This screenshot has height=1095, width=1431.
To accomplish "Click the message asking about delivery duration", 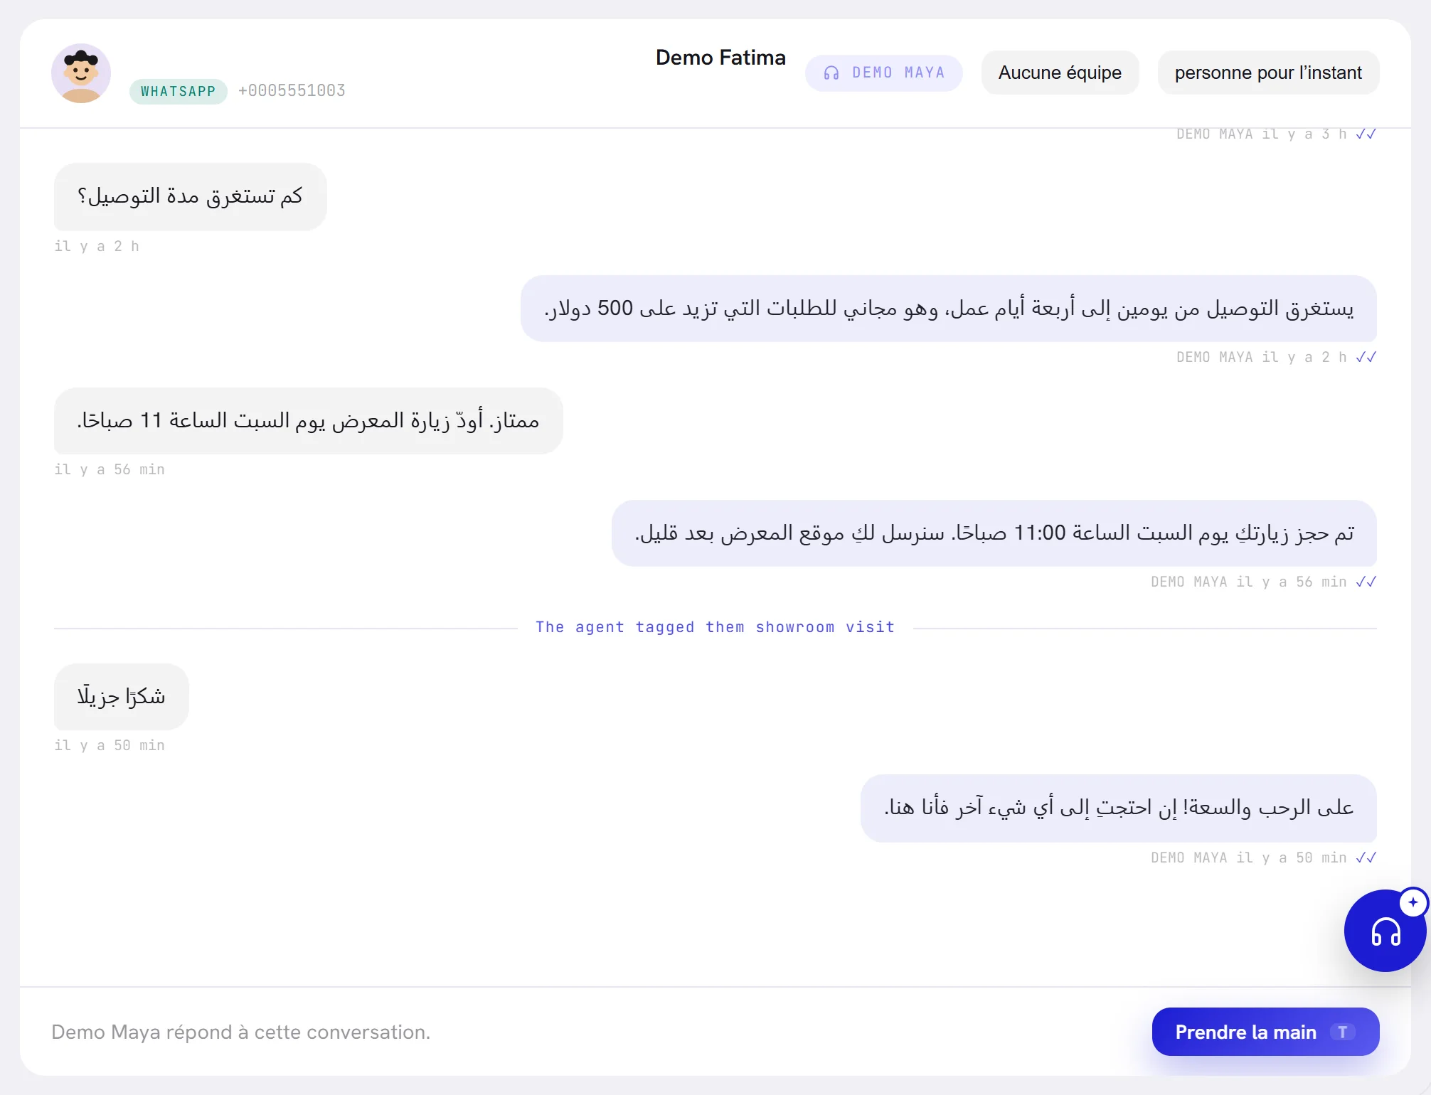I will tap(190, 196).
